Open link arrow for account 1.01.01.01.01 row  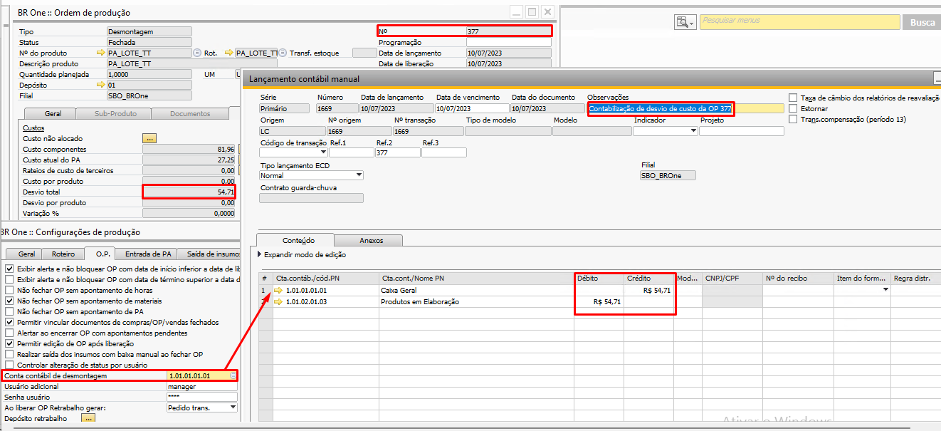click(278, 291)
